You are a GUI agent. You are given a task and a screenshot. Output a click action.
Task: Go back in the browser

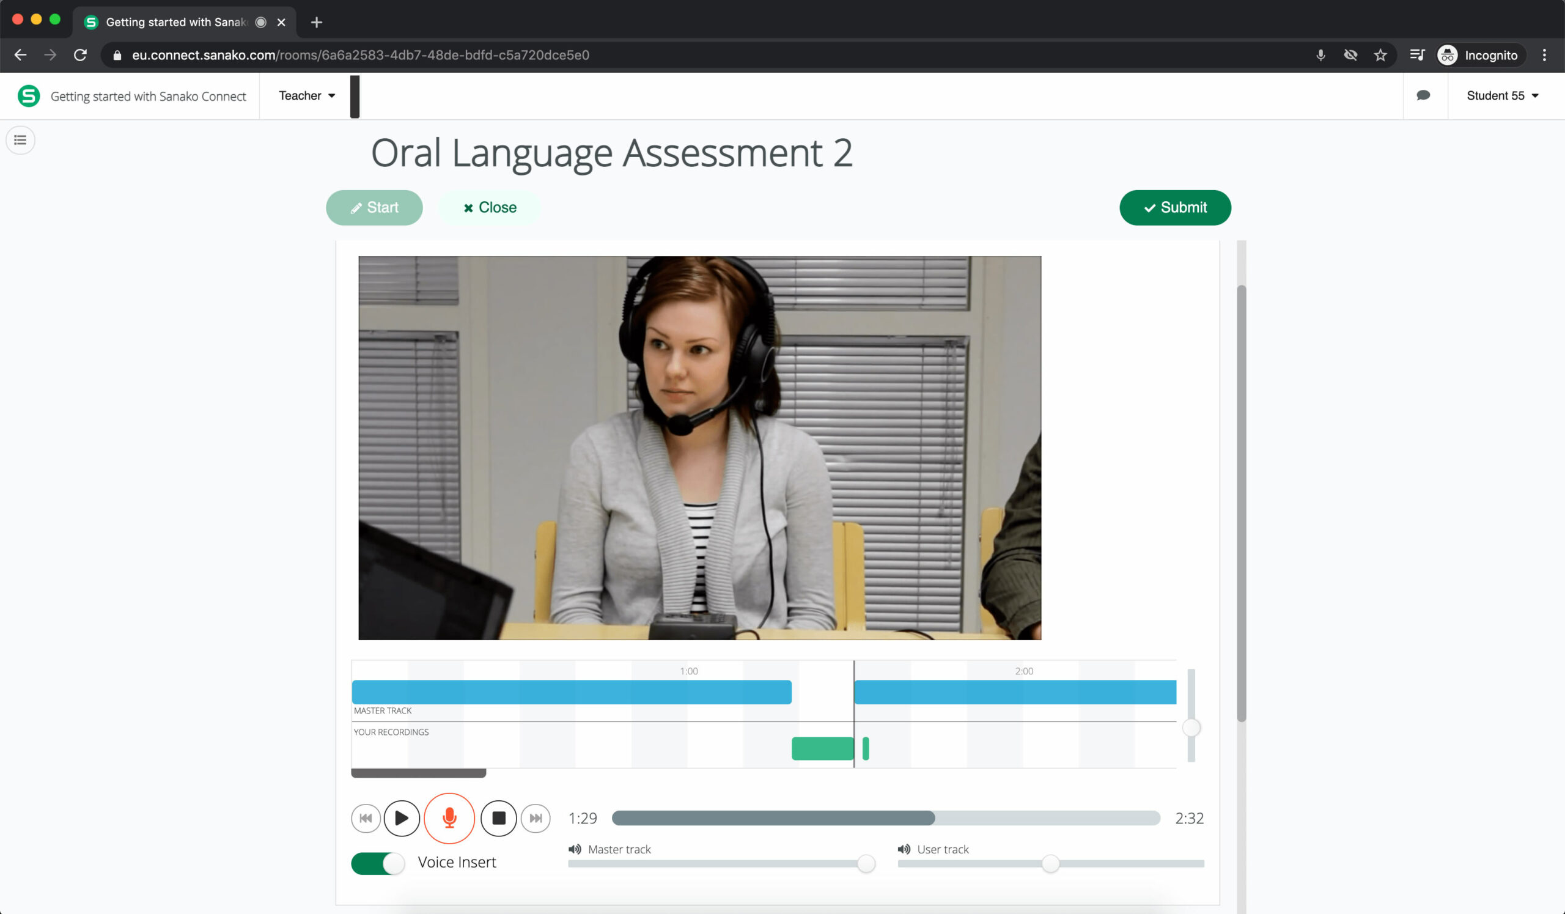pyautogui.click(x=21, y=54)
